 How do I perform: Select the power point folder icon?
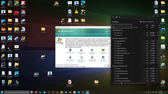pos(76,21)
